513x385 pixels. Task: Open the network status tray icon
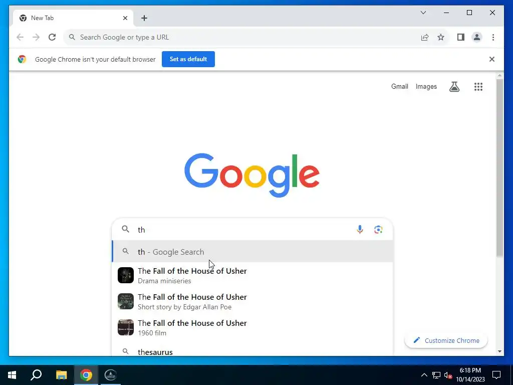click(436, 375)
